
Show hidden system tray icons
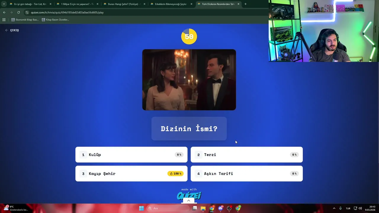point(334,208)
